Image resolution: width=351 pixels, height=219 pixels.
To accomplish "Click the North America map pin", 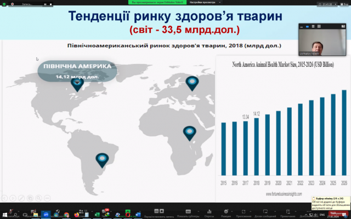I will coord(78,84).
